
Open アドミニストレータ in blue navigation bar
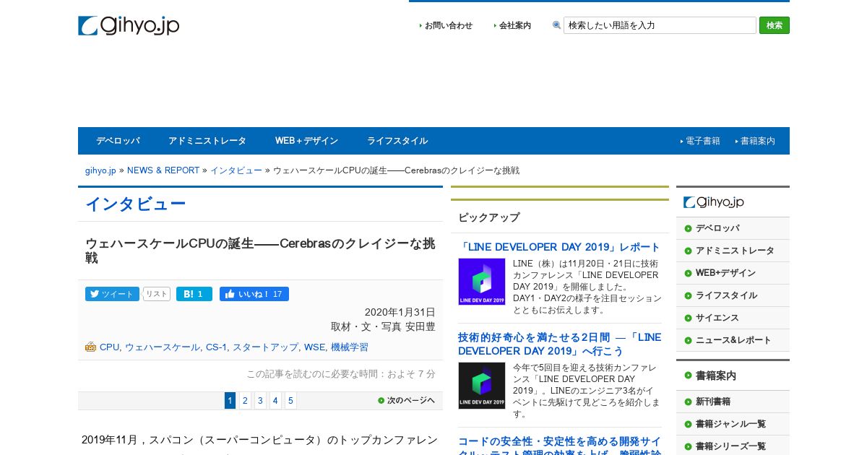coord(207,141)
